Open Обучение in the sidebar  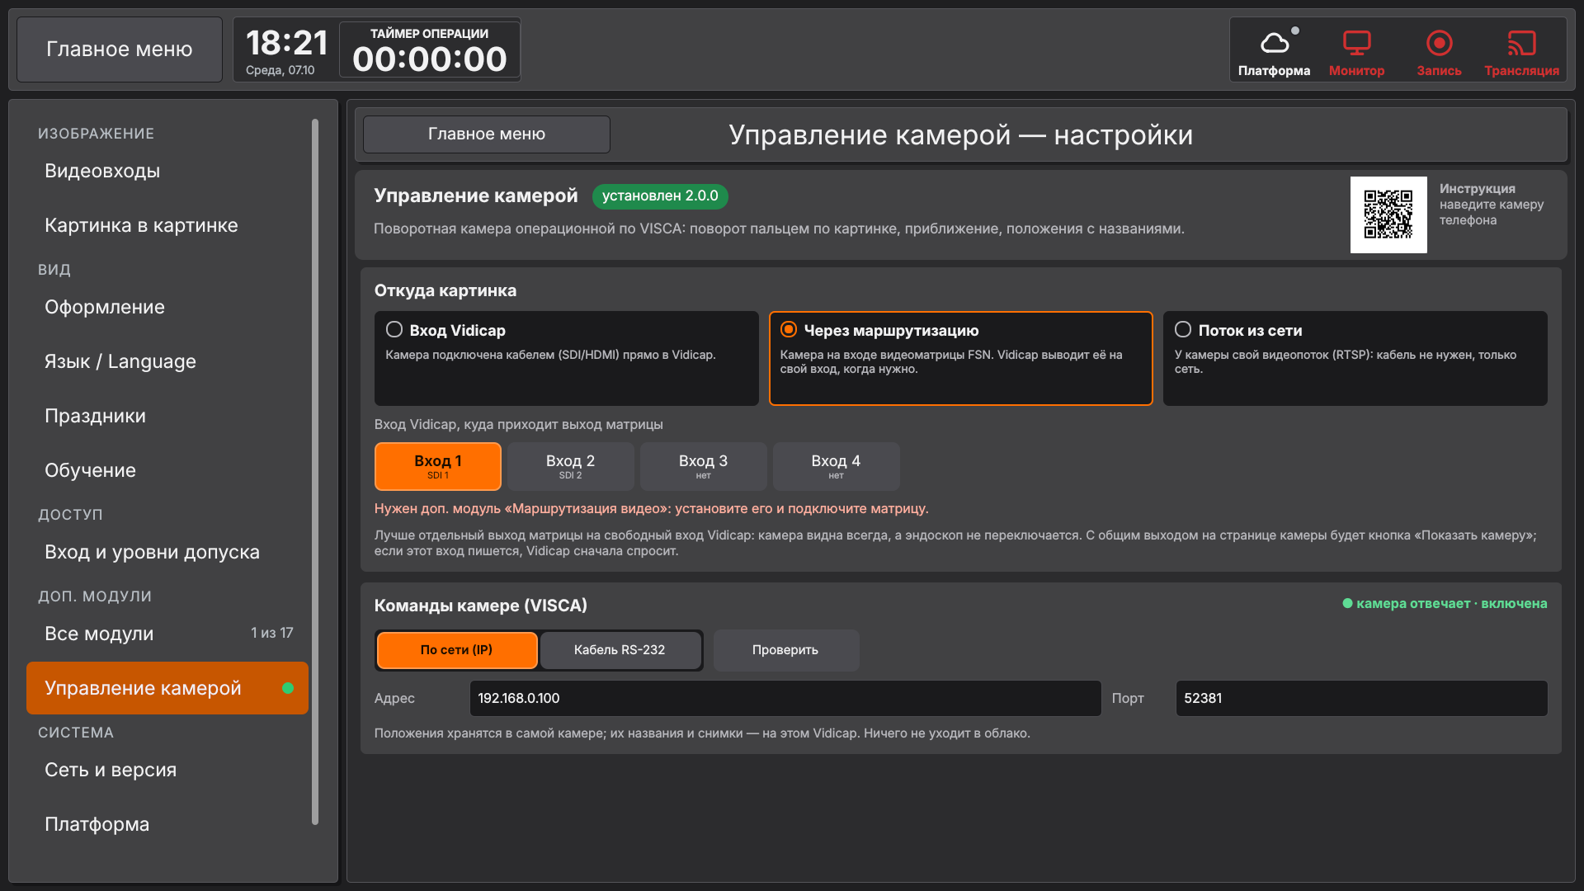coord(167,470)
